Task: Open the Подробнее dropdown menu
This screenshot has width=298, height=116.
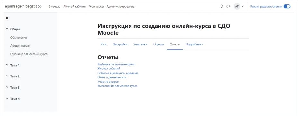Action: click(x=194, y=44)
